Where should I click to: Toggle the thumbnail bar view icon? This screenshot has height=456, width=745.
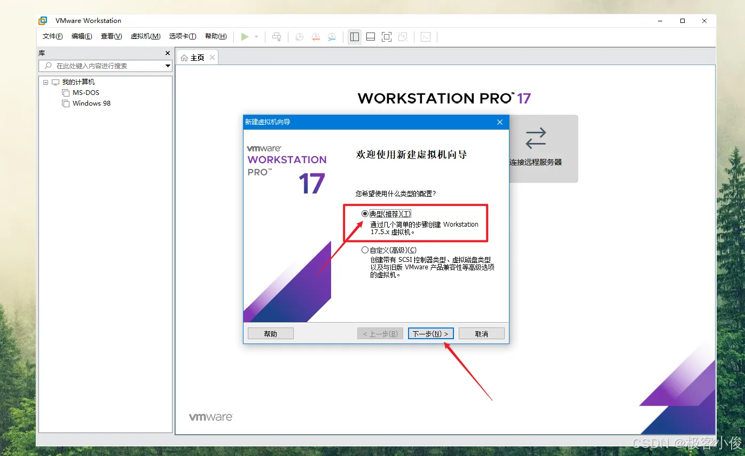[371, 37]
